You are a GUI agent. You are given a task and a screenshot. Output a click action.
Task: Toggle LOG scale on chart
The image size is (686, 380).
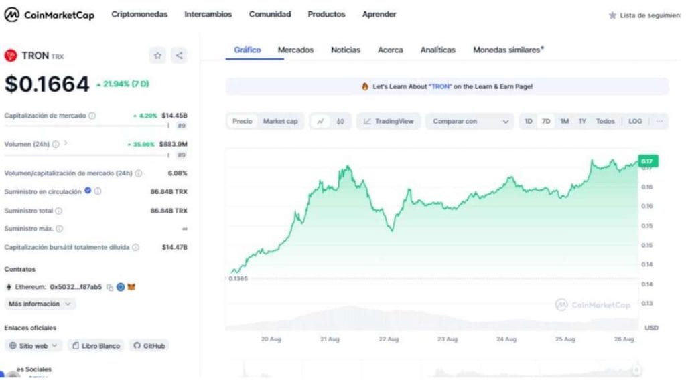click(635, 121)
